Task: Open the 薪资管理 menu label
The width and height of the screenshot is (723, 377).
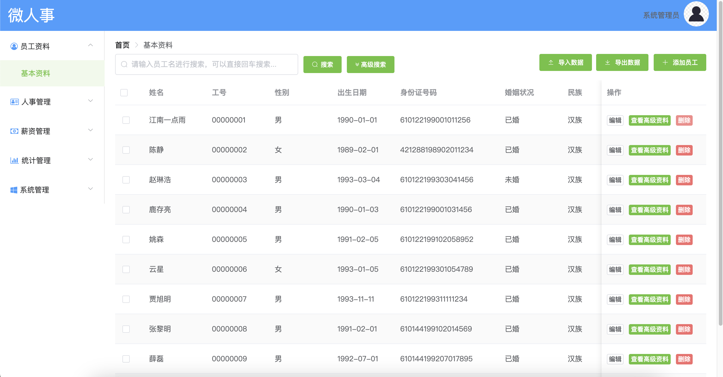Action: 36,131
